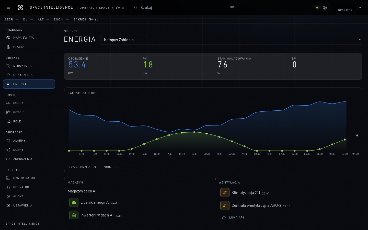Click the Stan naładowania 76 value
This screenshot has height=230, width=368.
[223, 65]
